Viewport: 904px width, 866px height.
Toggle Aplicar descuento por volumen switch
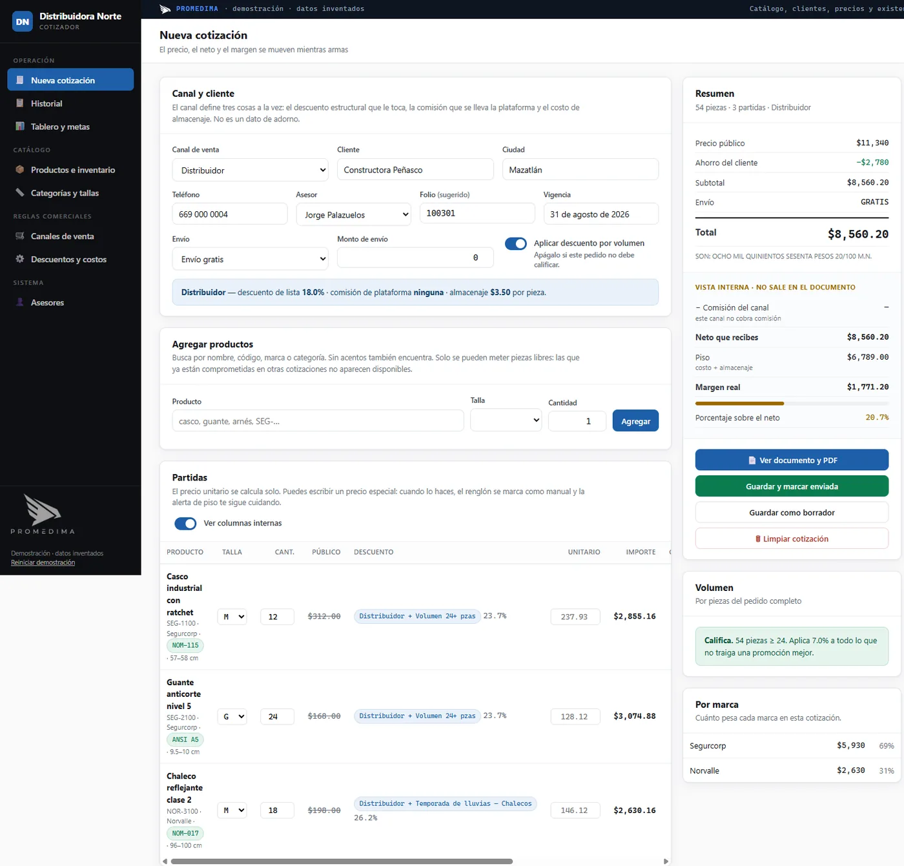coord(516,243)
